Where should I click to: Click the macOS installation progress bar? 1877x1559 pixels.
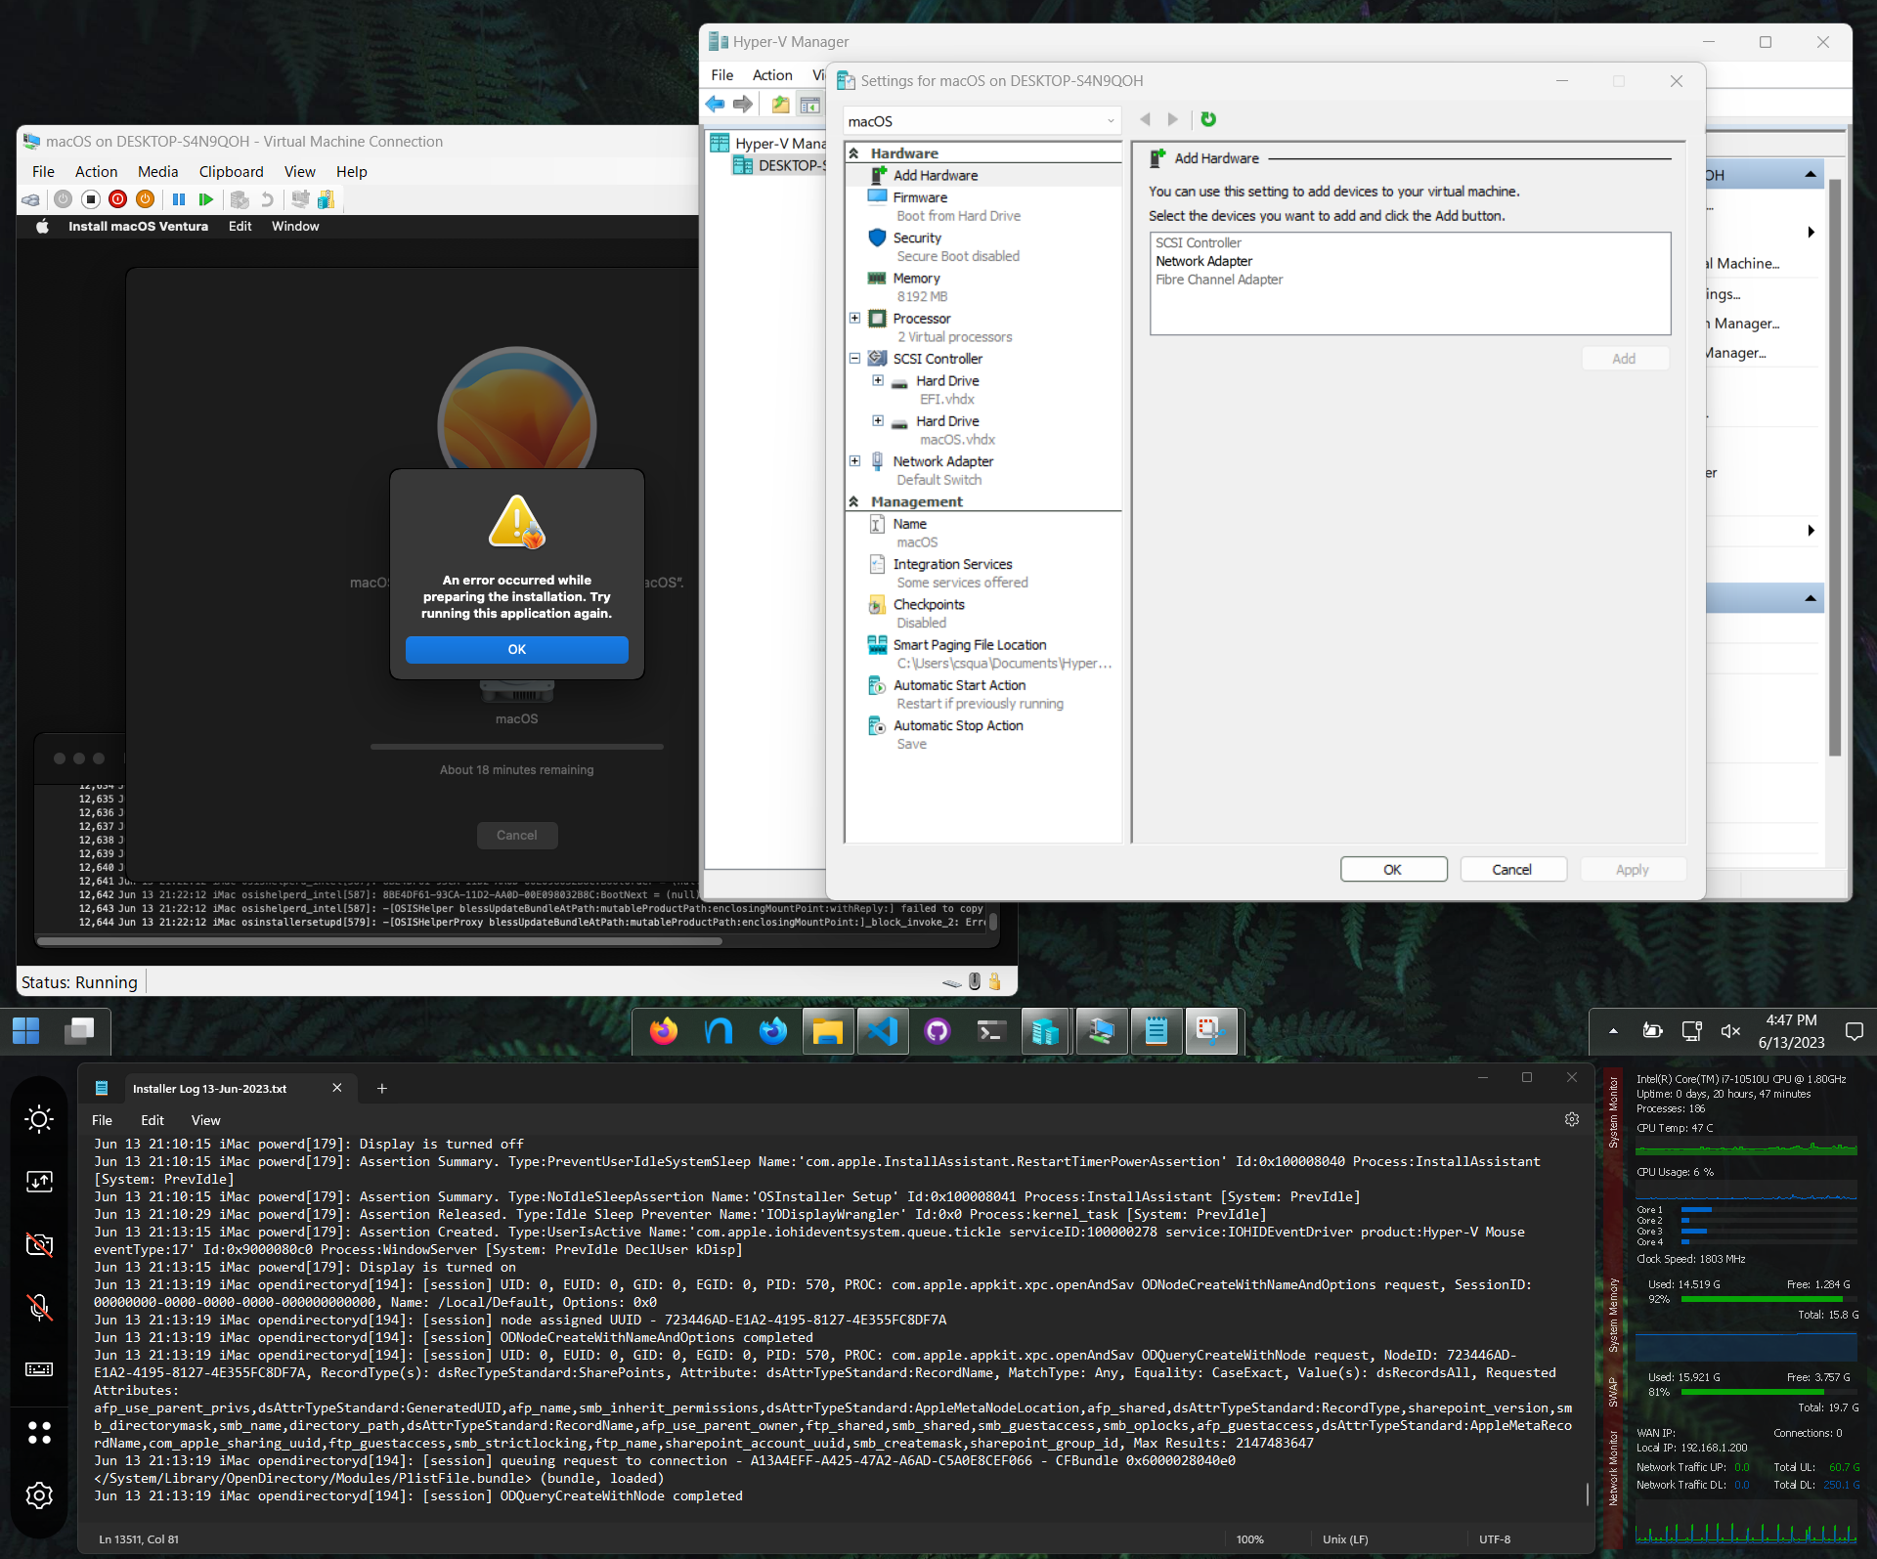pos(516,746)
